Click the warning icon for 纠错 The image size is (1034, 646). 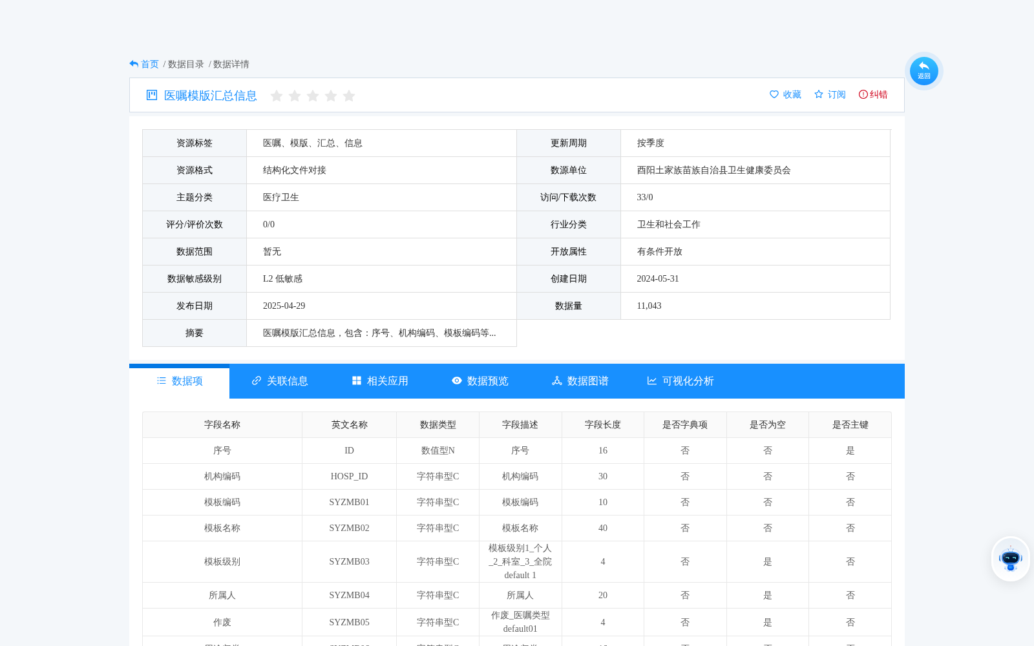click(x=863, y=94)
